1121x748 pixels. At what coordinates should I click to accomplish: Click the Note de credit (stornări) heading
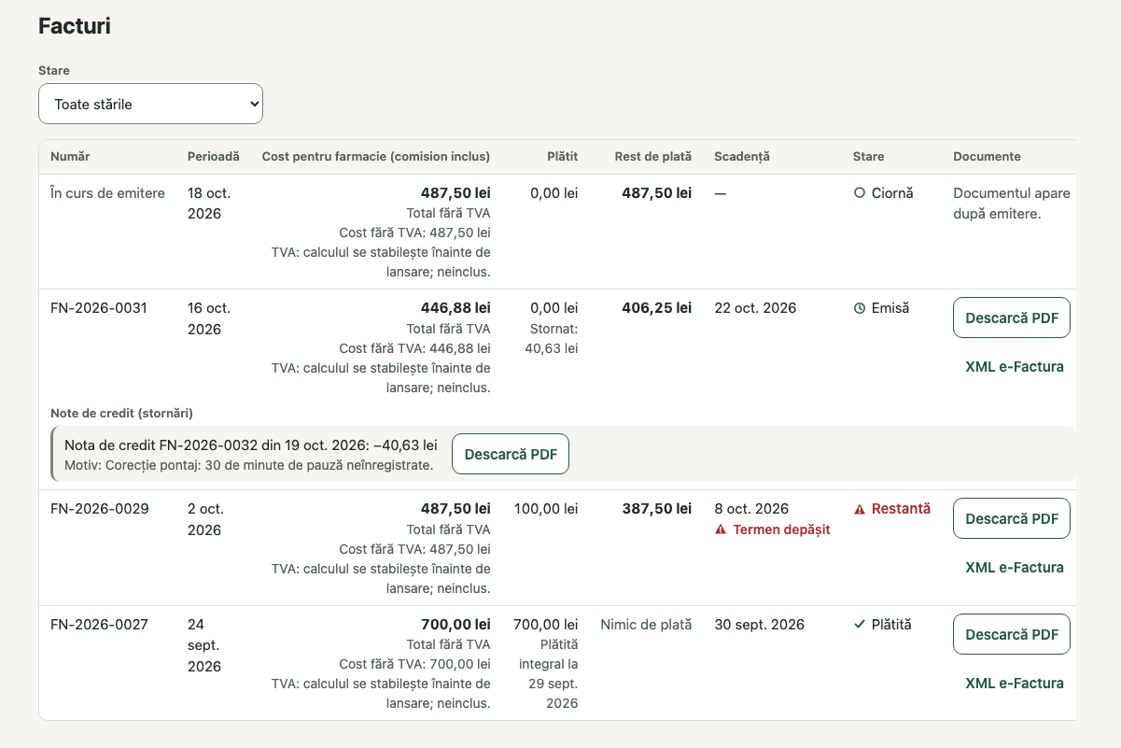click(x=121, y=413)
